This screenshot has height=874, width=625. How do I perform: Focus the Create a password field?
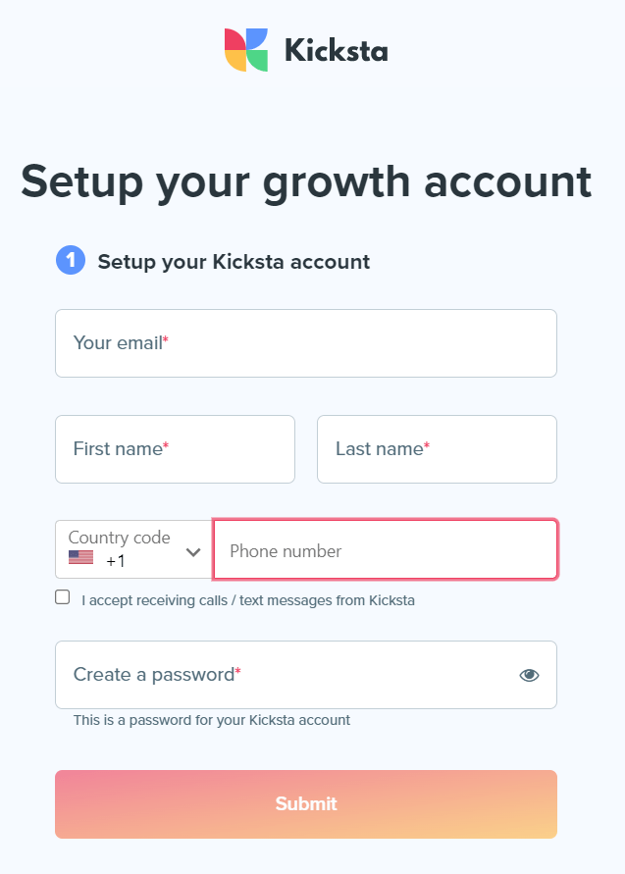(306, 675)
